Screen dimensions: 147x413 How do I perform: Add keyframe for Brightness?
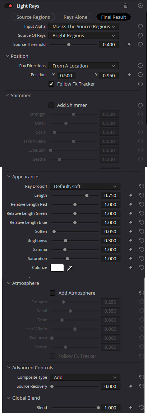click(x=130, y=240)
